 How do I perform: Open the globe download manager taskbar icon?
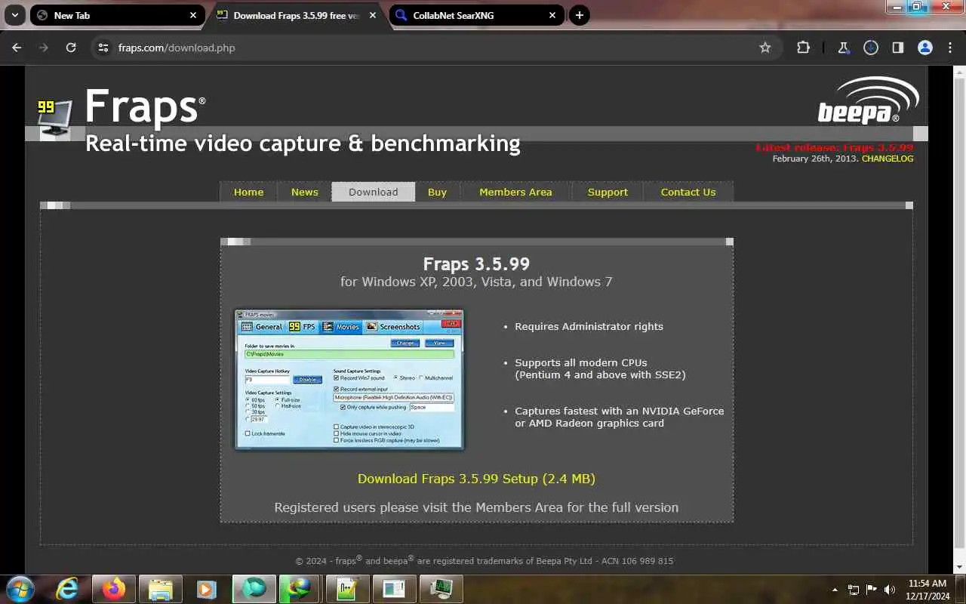300,589
